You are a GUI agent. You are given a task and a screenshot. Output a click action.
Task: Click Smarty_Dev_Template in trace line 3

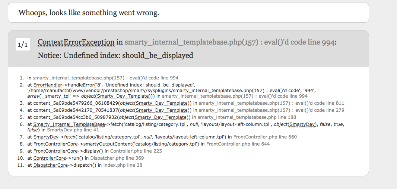tap(162, 103)
